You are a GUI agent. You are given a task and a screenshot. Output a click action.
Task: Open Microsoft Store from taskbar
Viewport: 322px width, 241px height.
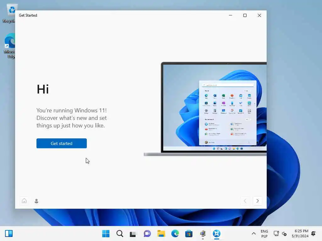[189, 233]
